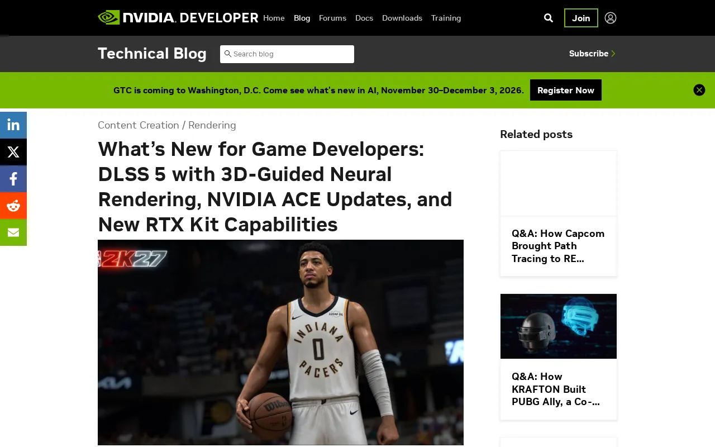Open the Blog menu item
This screenshot has width=715, height=447.
[x=302, y=18]
